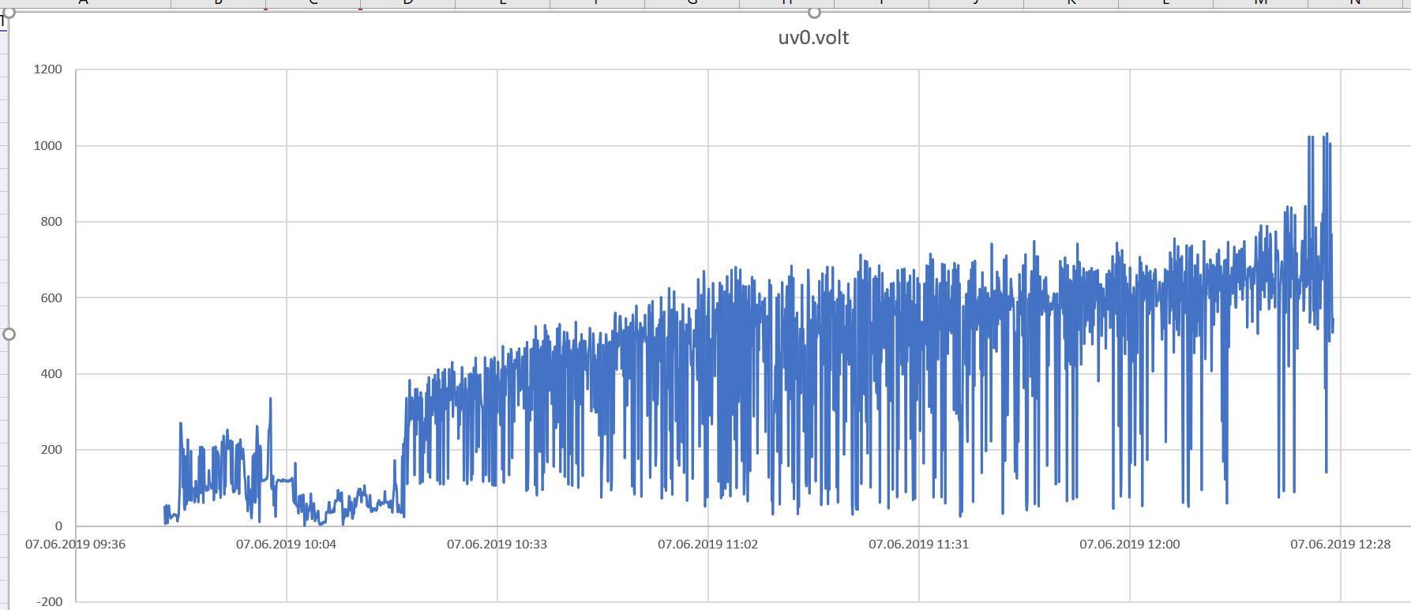Click the top-center chart resize handle

pyautogui.click(x=814, y=12)
